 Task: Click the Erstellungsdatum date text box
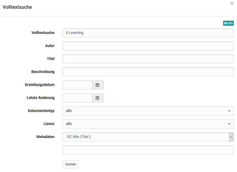[77, 85]
